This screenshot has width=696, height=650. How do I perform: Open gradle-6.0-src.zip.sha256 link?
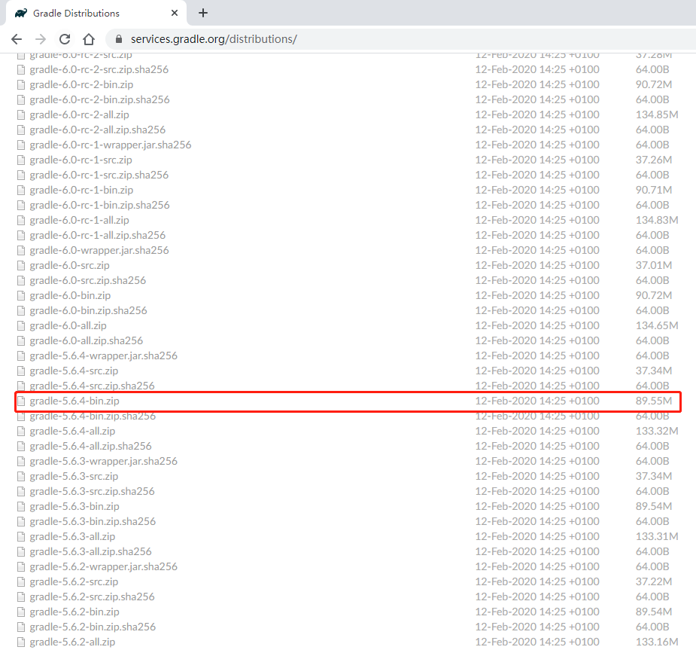[x=87, y=281]
